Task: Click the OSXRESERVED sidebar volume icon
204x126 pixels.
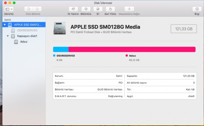Action: (x=13, y=30)
